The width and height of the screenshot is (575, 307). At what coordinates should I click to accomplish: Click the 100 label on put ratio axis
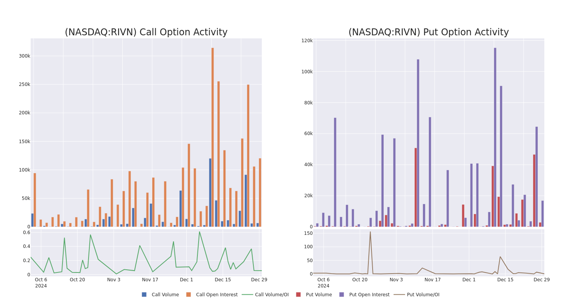pyautogui.click(x=309, y=247)
